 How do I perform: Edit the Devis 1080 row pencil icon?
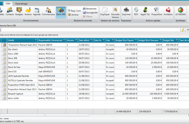[x=4, y=54]
